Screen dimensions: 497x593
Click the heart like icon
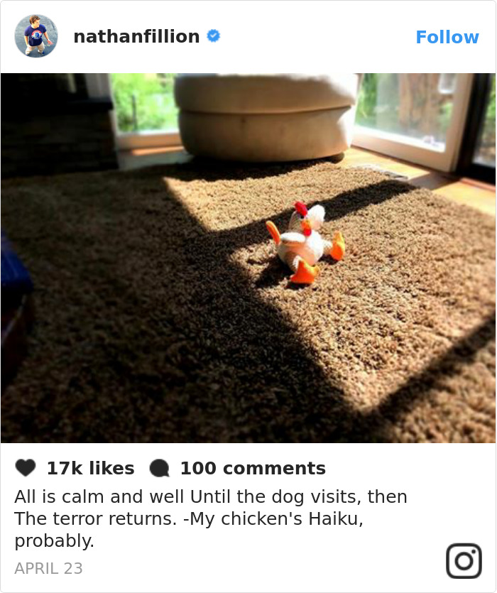pos(26,468)
